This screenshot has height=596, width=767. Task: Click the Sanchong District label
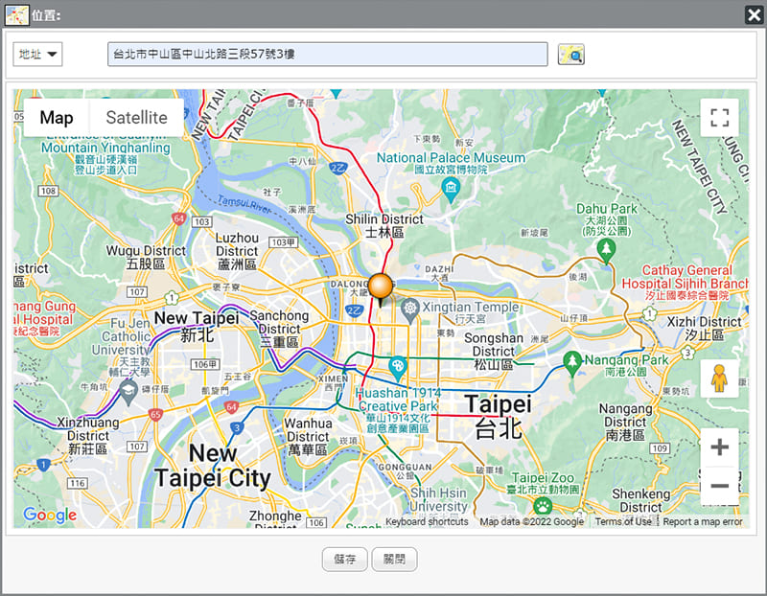tap(279, 329)
